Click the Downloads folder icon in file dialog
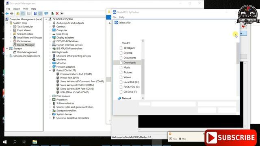260x146 pixels. (x=121, y=62)
